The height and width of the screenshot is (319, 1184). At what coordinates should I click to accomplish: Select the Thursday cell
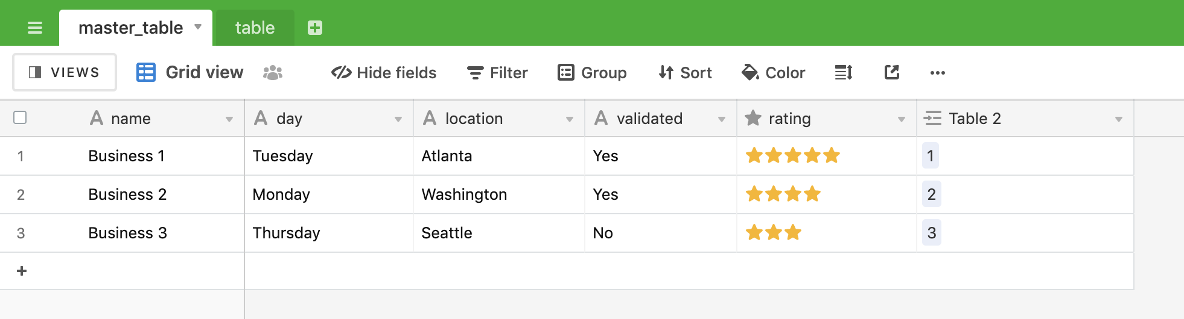(x=329, y=233)
